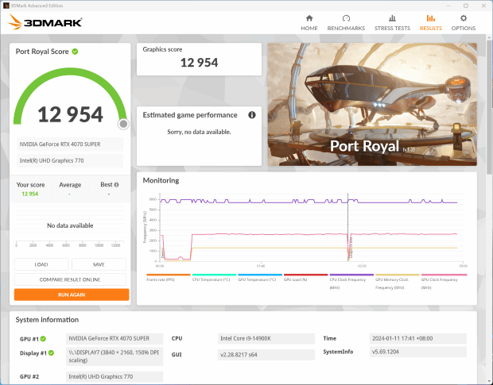Click the 3DMark app icon in title bar
The image size is (493, 385).
(x=6, y=6)
